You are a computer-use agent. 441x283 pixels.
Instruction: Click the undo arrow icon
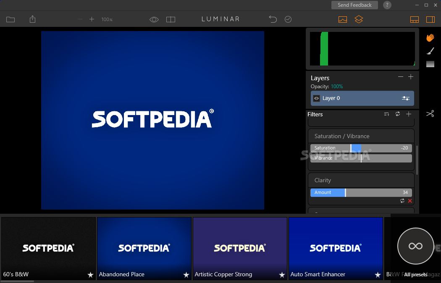tap(273, 19)
